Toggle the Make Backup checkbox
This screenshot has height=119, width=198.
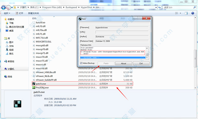pos(81,63)
